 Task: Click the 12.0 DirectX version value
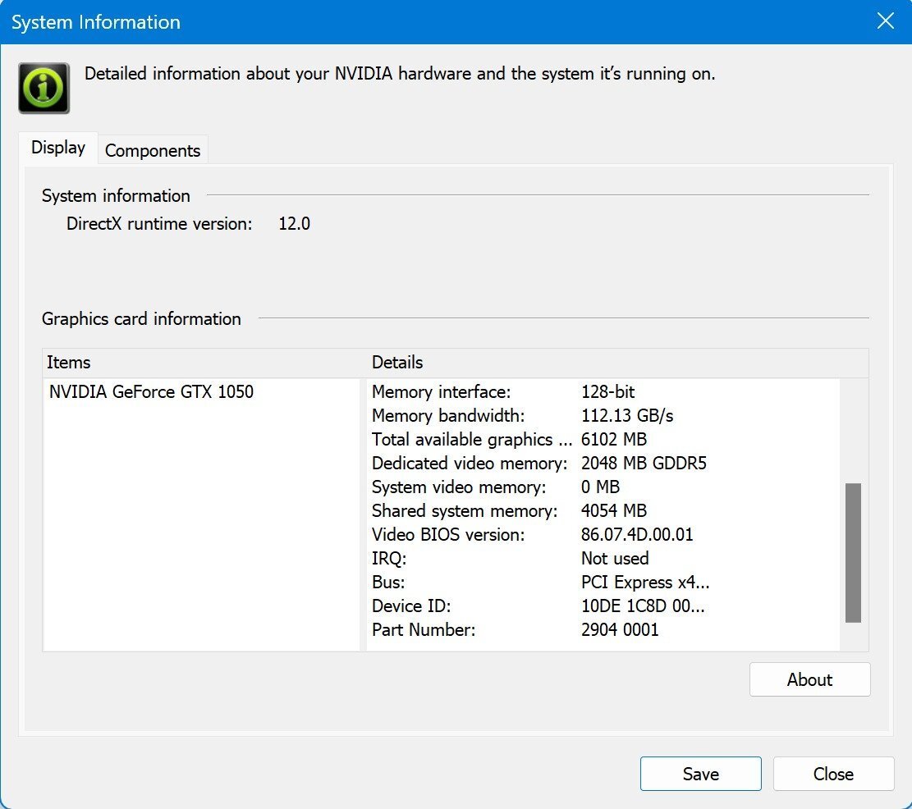click(x=295, y=224)
